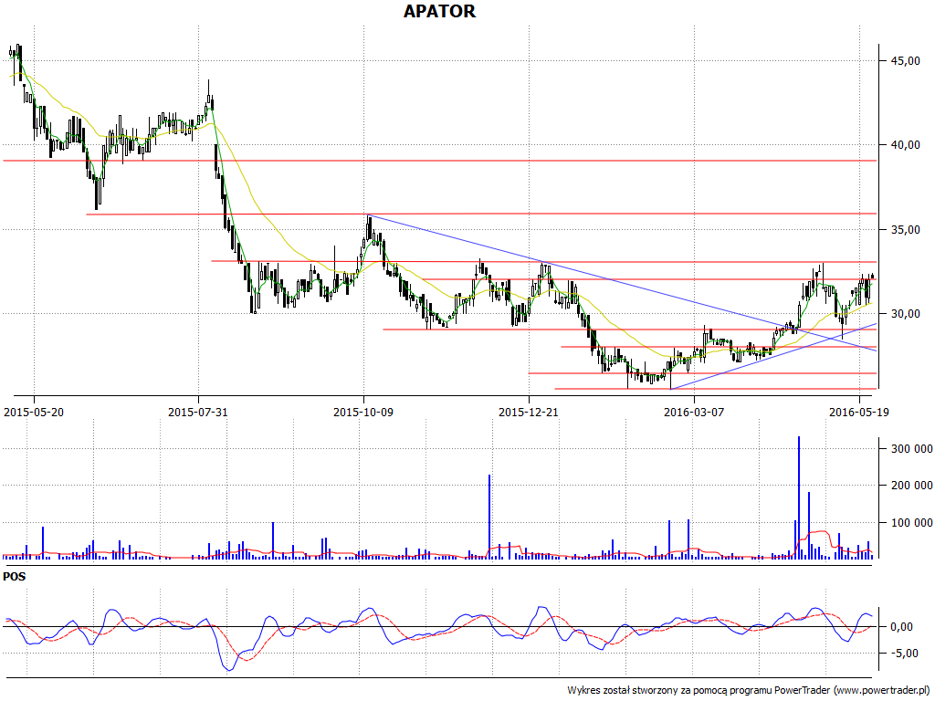The image size is (935, 701).
Task: Click the 2015-12-21 date label
Action: coord(529,412)
